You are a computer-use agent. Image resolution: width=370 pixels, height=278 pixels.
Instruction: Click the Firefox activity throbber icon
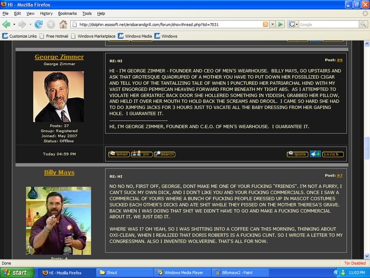click(x=365, y=13)
